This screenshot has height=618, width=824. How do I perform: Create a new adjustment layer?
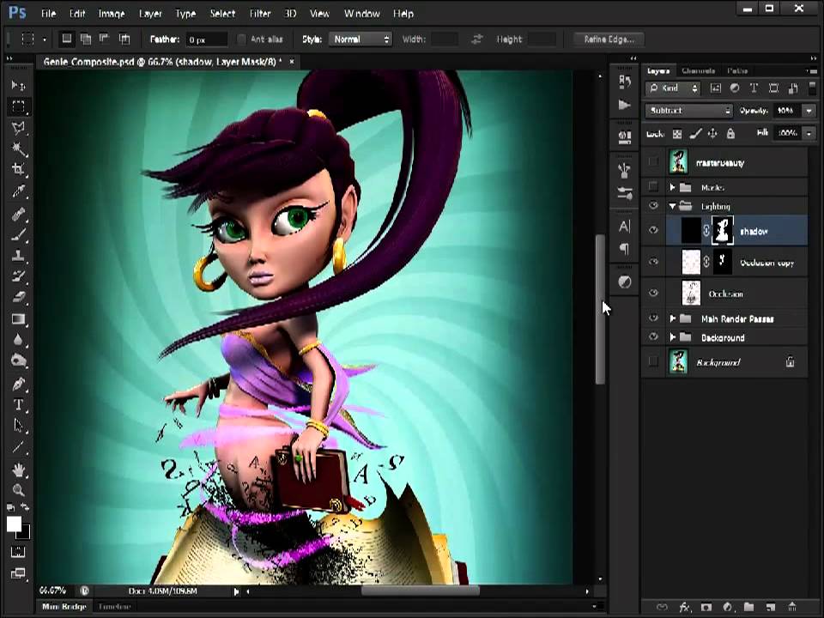click(727, 608)
